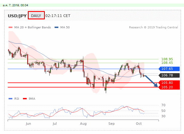The image size is (184, 134).
Task: Click the RSI legend swatch
Action: [x=10, y=98]
